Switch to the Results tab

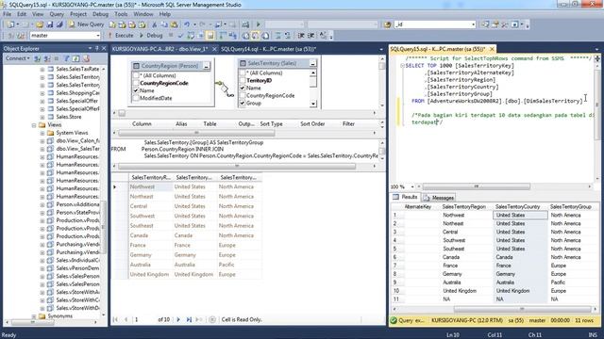point(405,197)
